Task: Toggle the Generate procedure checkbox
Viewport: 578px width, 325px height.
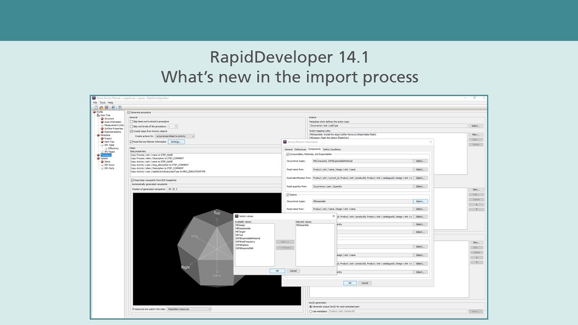Action: (129, 112)
